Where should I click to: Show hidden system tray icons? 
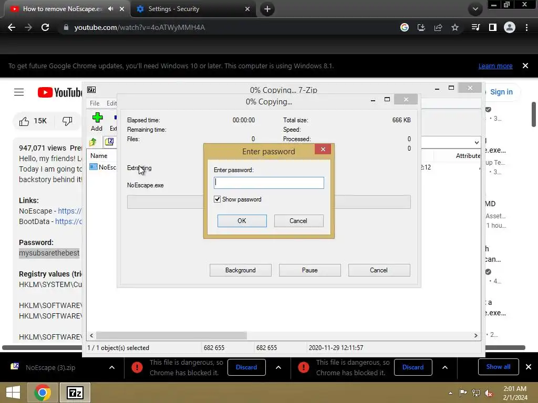point(450,393)
